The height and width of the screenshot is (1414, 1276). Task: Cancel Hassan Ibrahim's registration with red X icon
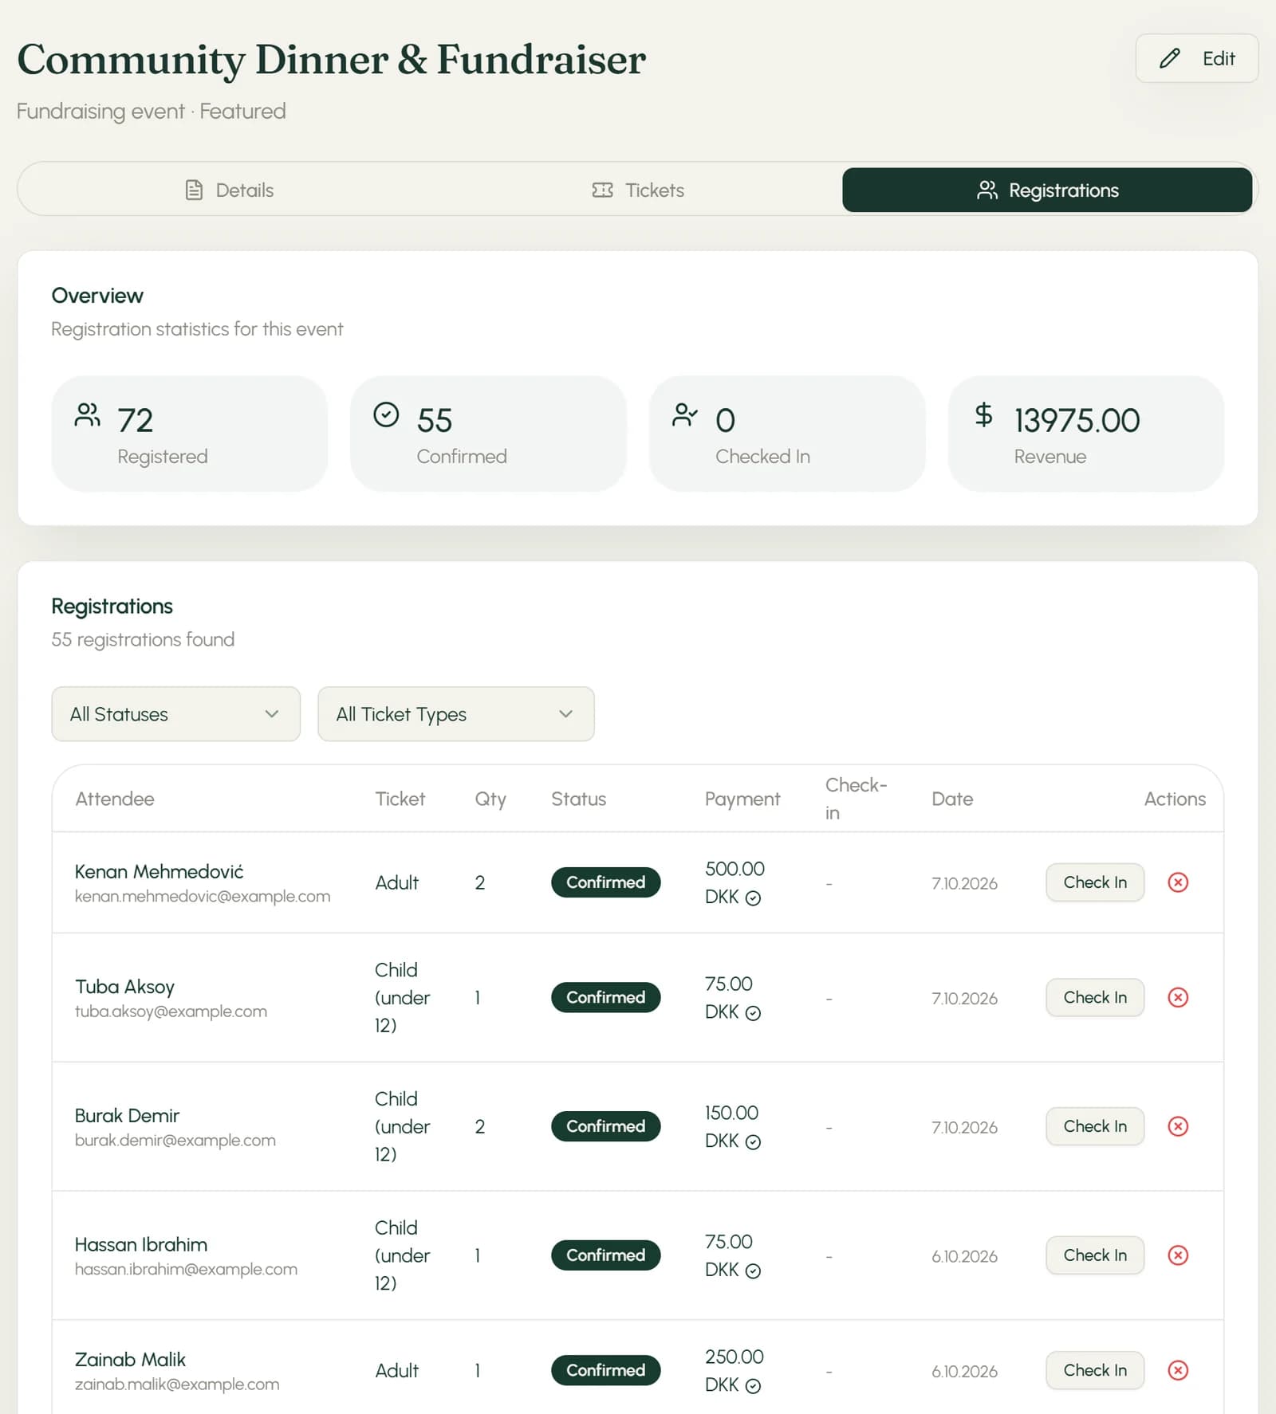point(1177,1255)
